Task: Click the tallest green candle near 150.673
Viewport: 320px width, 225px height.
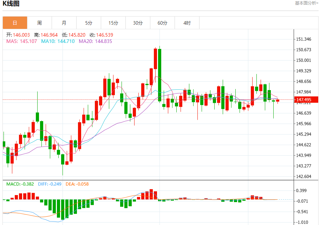Action: (159, 75)
